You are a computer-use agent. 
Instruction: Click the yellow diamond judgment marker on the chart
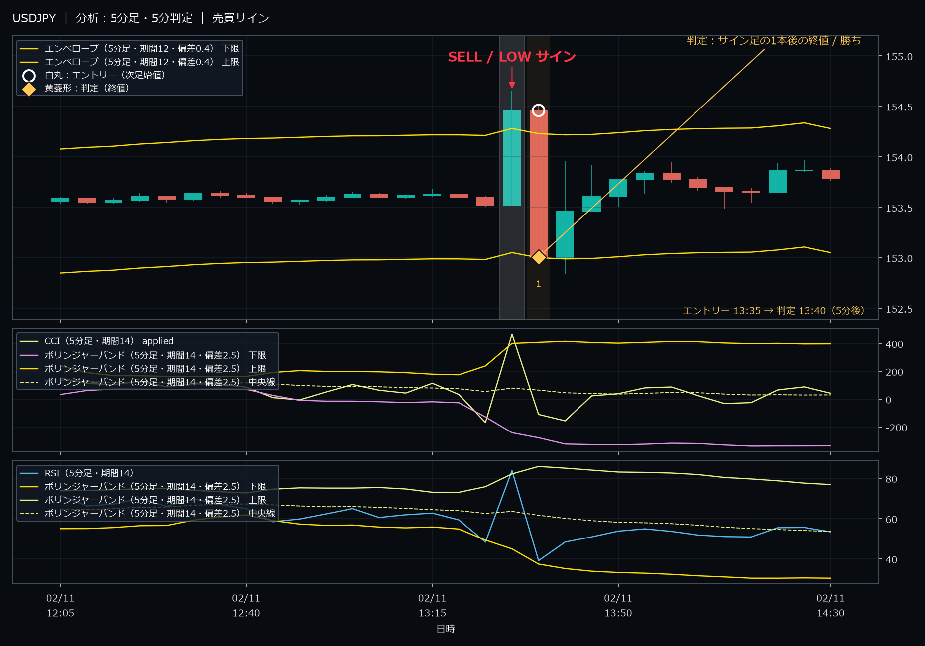[539, 257]
